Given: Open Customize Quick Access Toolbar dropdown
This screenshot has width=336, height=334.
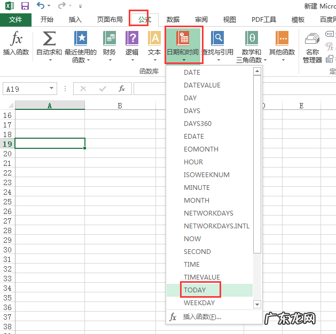Looking at the screenshot, I should (x=80, y=6).
